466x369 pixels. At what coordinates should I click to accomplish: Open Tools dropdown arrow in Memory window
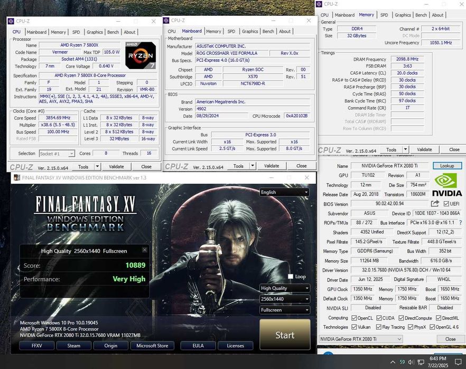tap(405, 149)
